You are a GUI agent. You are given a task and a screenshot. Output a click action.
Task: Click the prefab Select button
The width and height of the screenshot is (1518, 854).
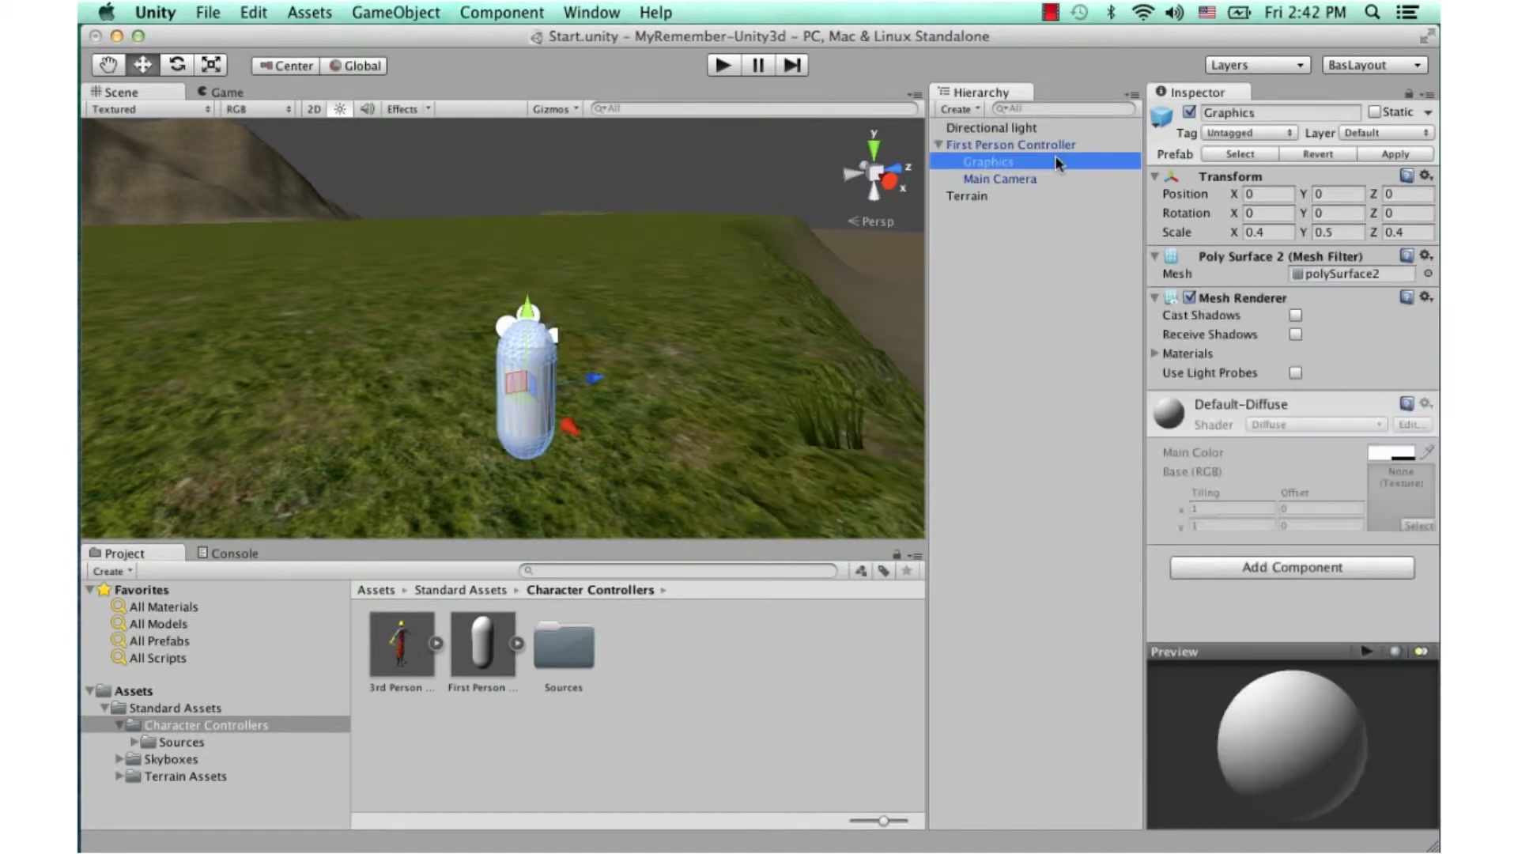pos(1240,154)
